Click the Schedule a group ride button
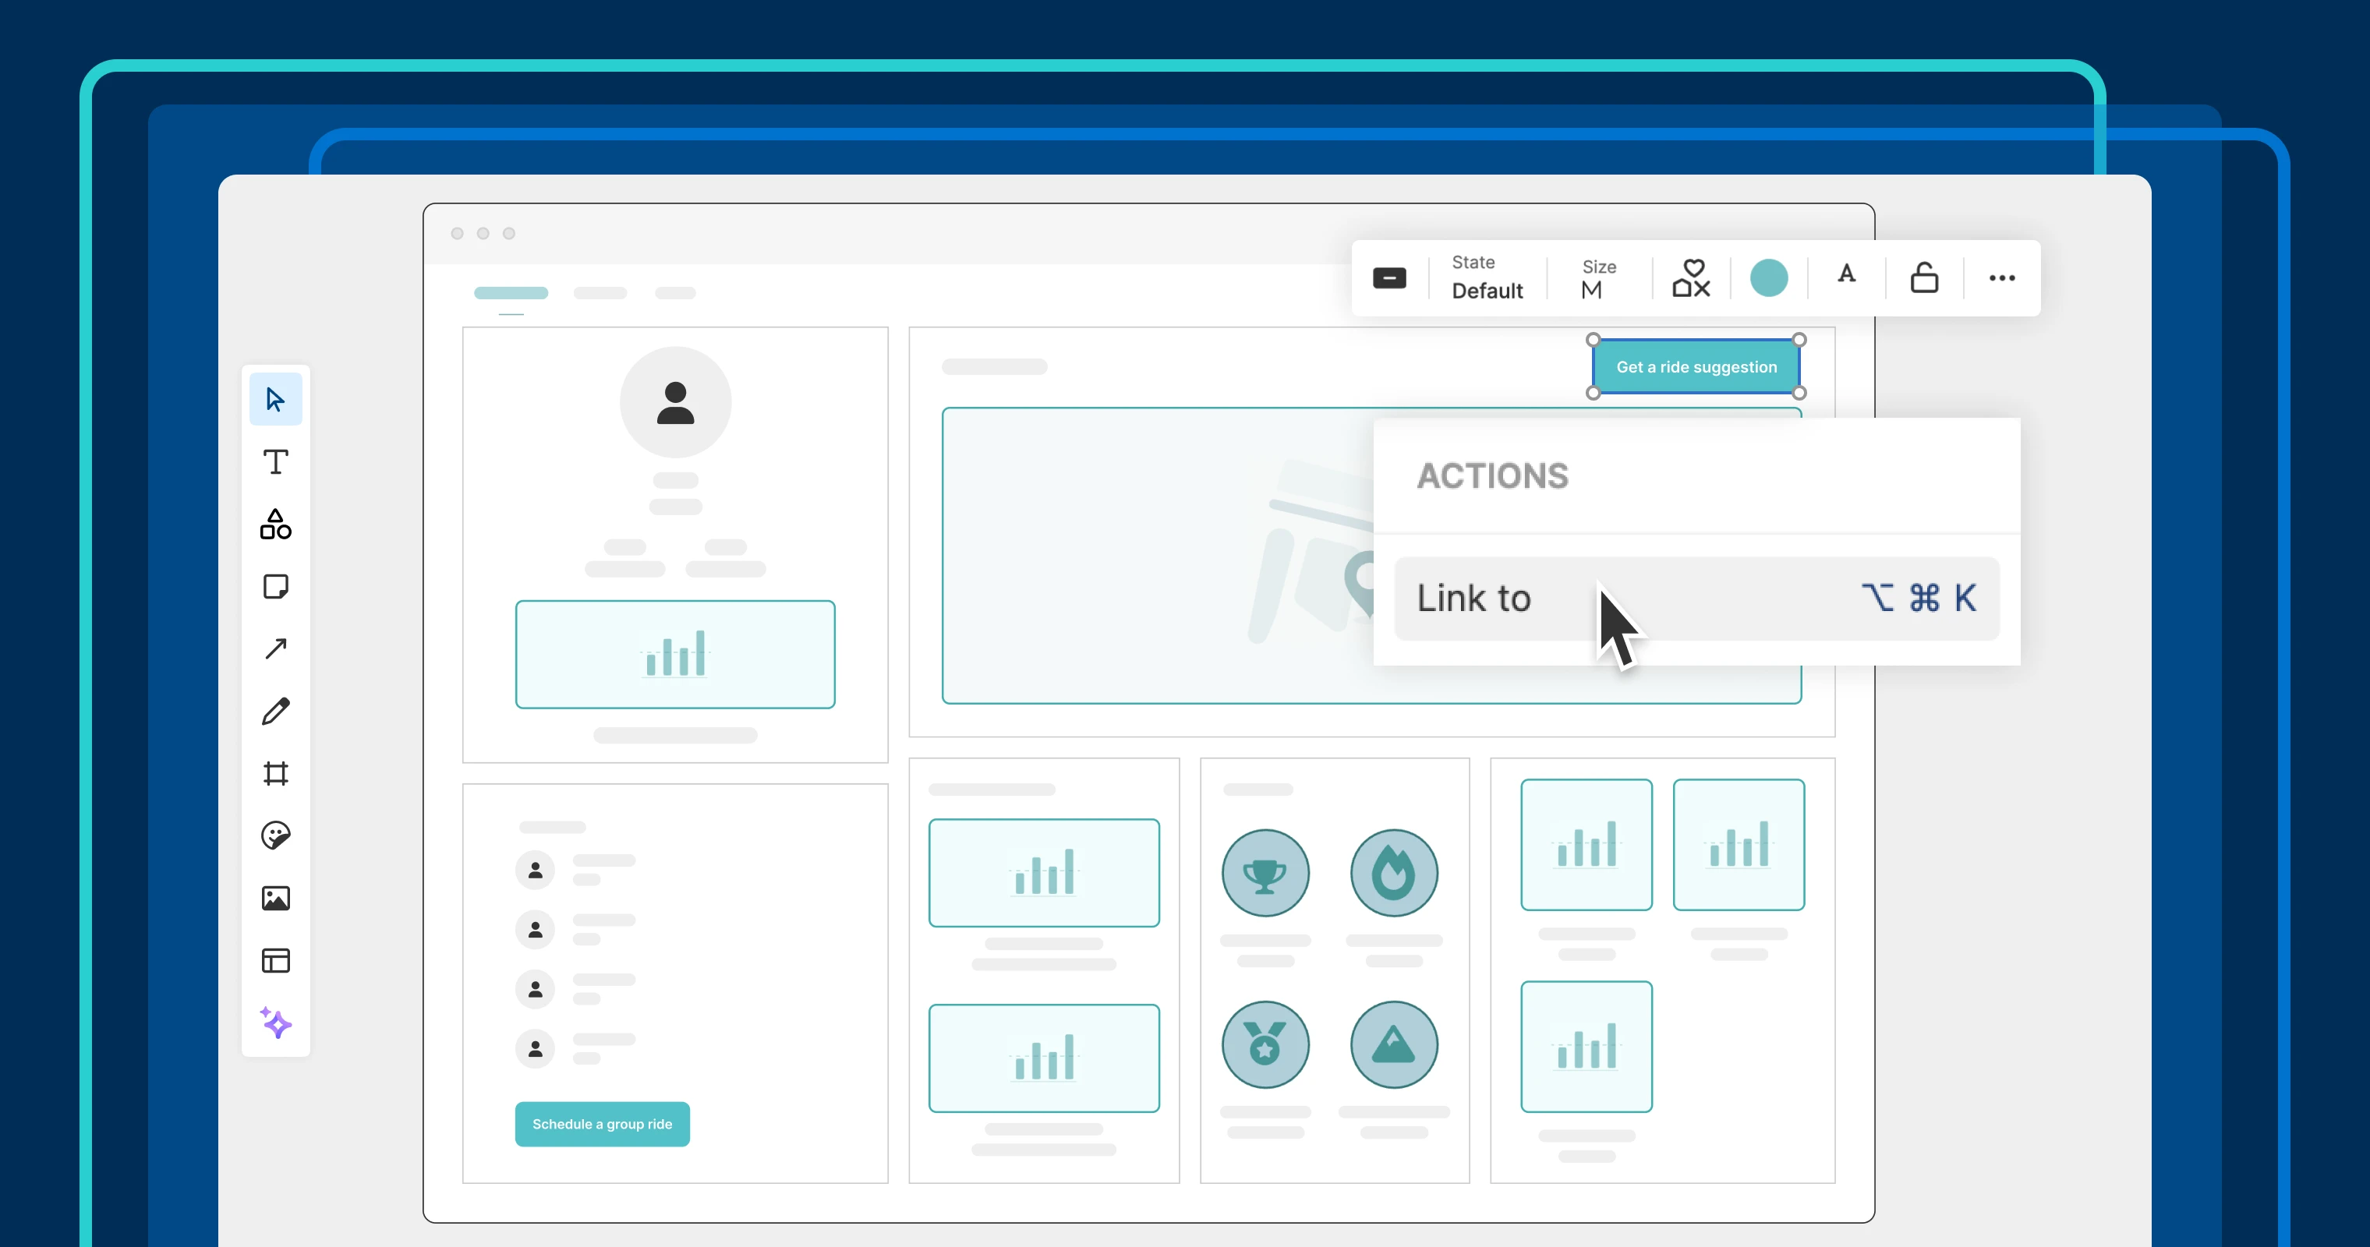The image size is (2370, 1247). pos(602,1124)
